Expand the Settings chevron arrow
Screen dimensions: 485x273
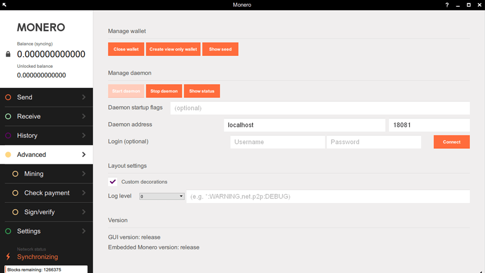(84, 231)
